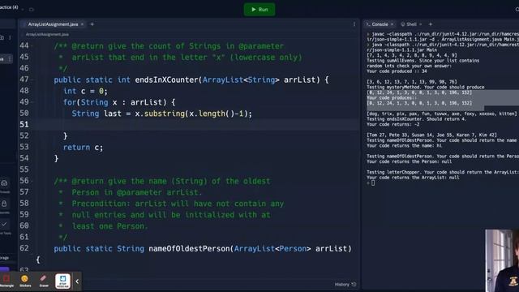Click 'Testing letterChopper' console line
This screenshot has height=292, width=519.
443,172
